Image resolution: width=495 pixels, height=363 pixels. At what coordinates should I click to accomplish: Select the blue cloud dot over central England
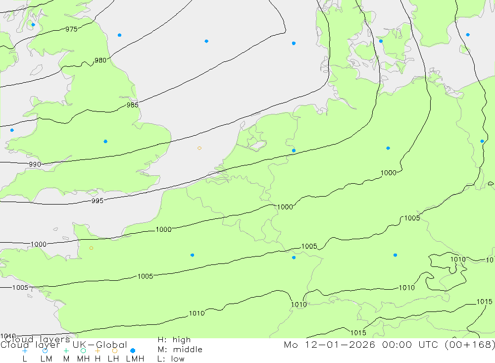(105, 142)
